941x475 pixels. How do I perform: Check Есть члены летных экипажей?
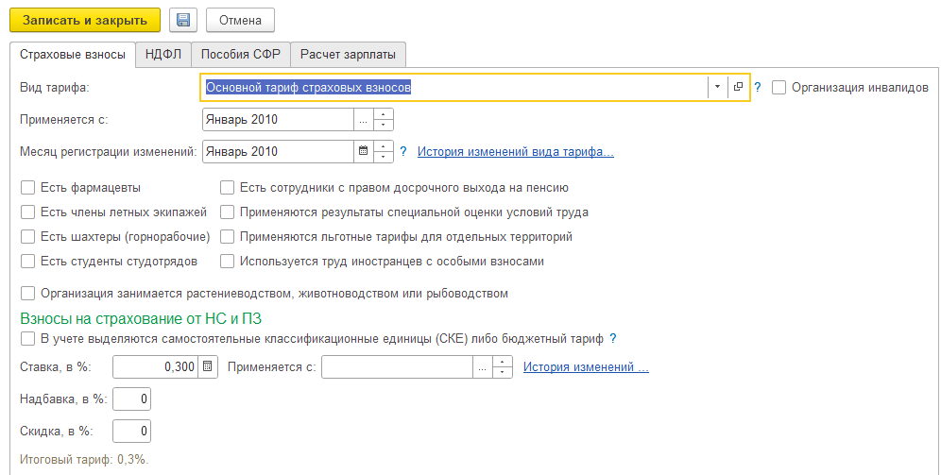point(27,212)
